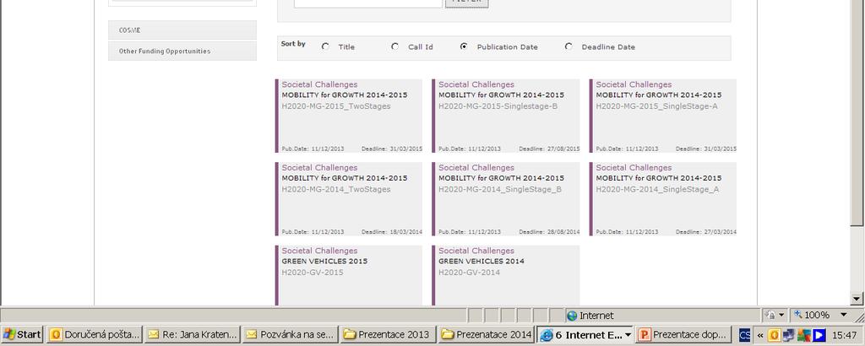Viewport: 865px width, 346px height.
Task: Click deadline 18/03/2014 text
Action: coord(392,232)
